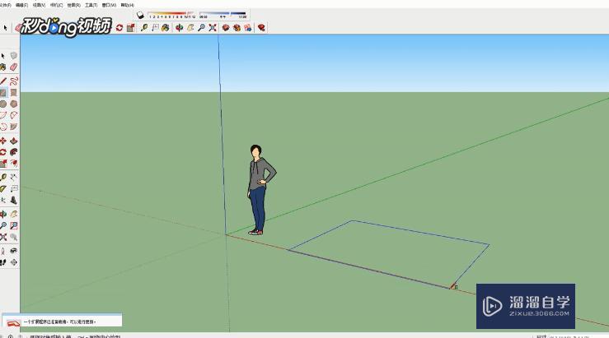Select the Text label tool in left toolbar
Screen dimensions: 609x338
14,189
